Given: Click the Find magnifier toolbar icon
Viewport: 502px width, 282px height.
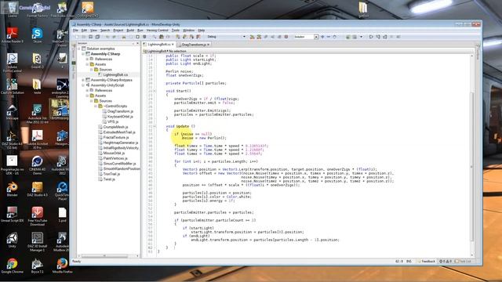Looking at the screenshot, I should 154,37.
